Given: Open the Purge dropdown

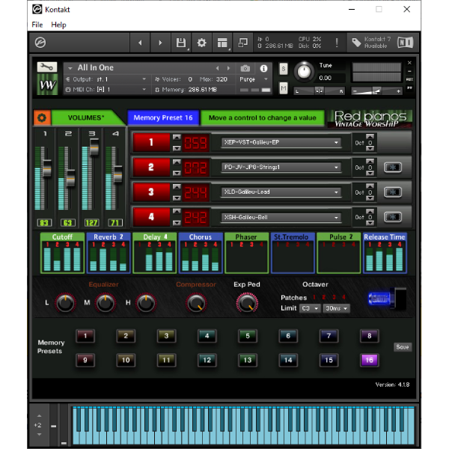Looking at the screenshot, I should click(x=254, y=79).
